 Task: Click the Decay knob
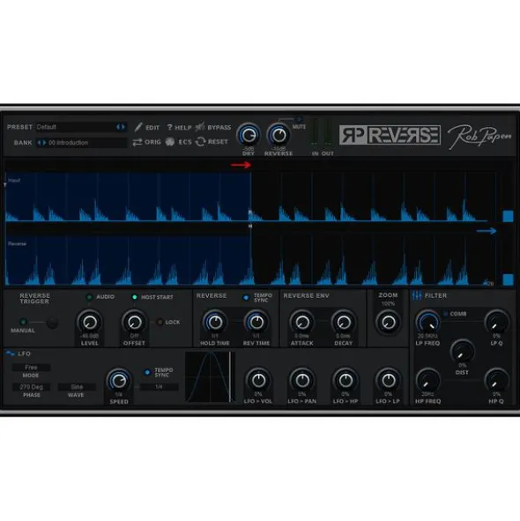pyautogui.click(x=344, y=322)
